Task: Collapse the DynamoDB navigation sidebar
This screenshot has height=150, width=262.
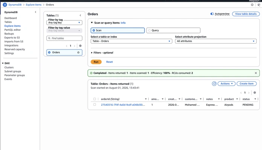Action: point(35,12)
